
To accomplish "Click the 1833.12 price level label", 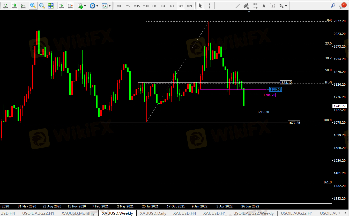I will (x=286, y=83).
